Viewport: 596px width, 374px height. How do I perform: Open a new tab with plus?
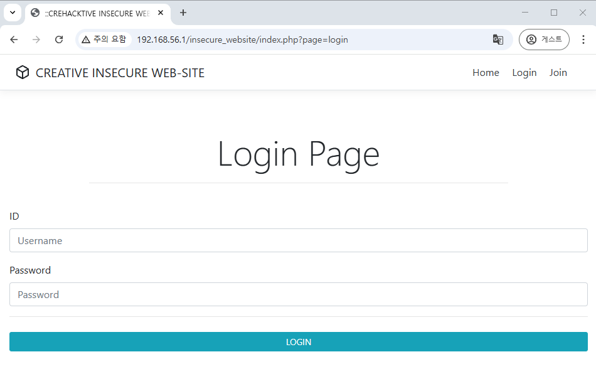pyautogui.click(x=183, y=13)
